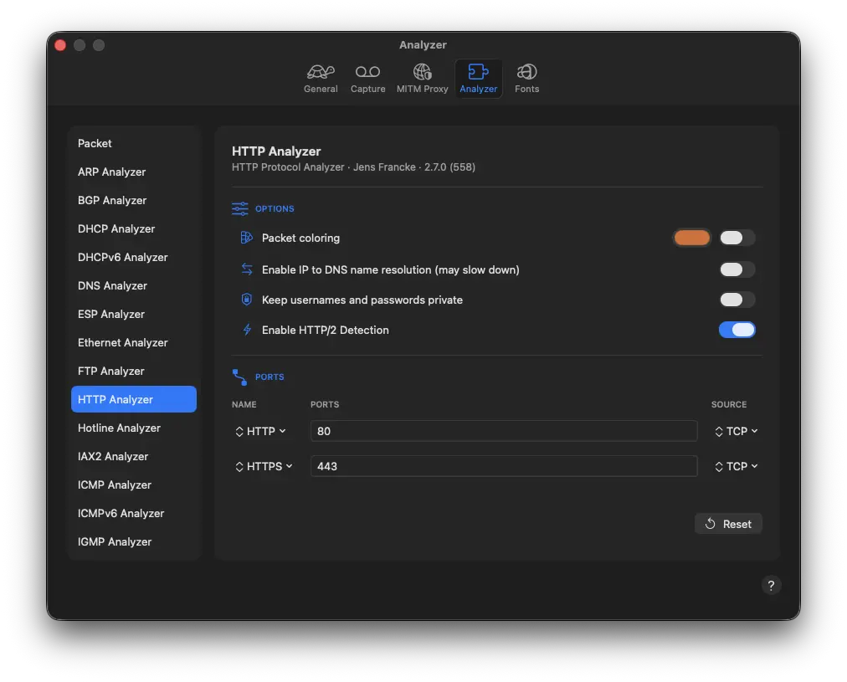Click the SOURCE column header

click(x=729, y=404)
